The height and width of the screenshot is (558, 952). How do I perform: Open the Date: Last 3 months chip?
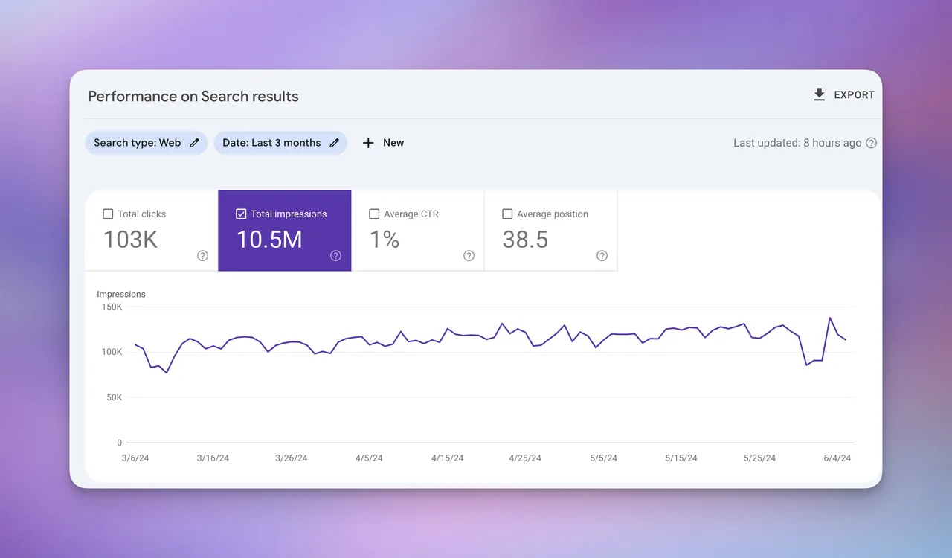pos(280,143)
